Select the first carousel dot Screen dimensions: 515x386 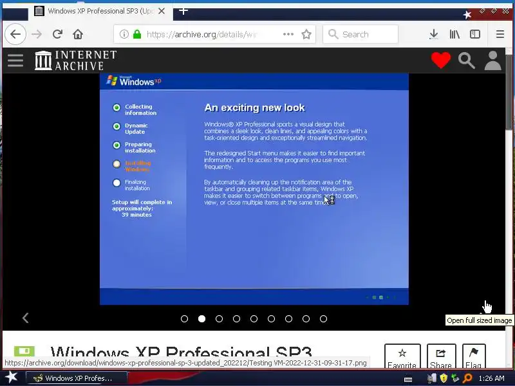pos(184,318)
